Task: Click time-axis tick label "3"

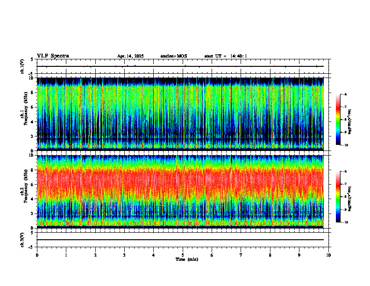Action: [x=124, y=255]
